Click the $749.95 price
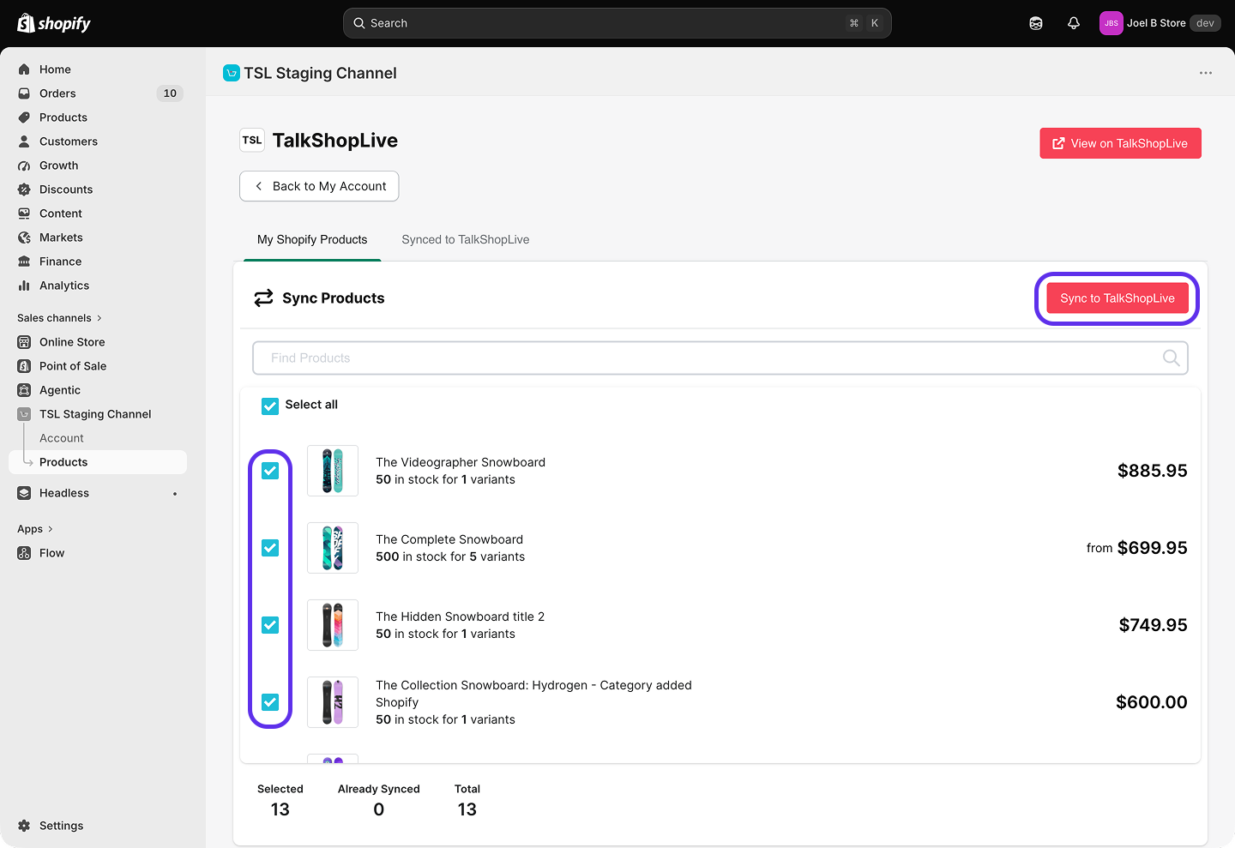Viewport: 1235px width, 848px height. point(1154,625)
